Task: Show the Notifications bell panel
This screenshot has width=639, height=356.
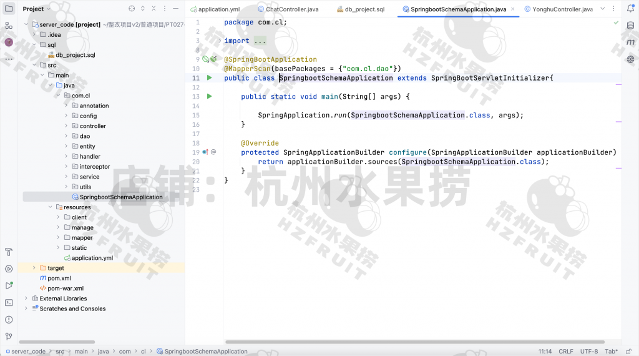Action: point(630,9)
